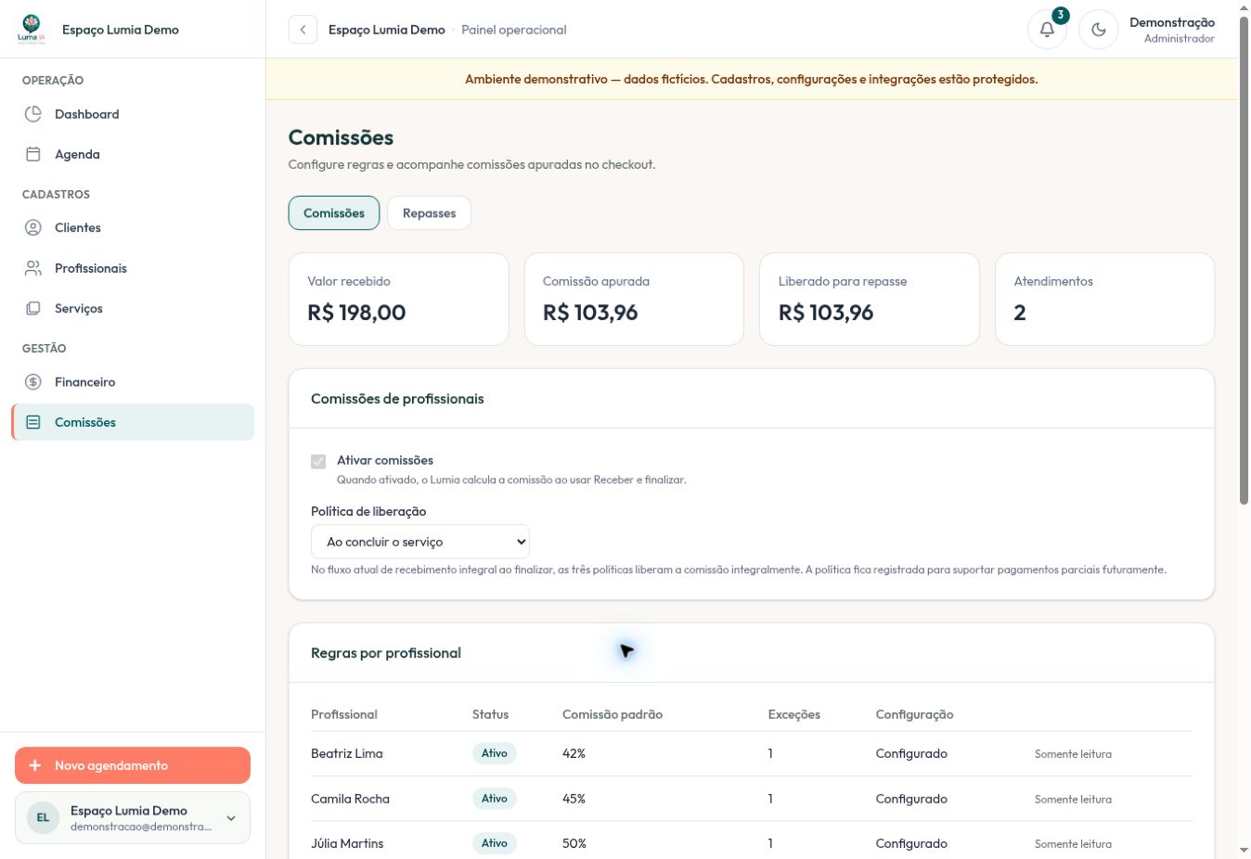The image size is (1251, 859).
Task: Click the Luma IA logo icon
Action: pyautogui.click(x=31, y=29)
